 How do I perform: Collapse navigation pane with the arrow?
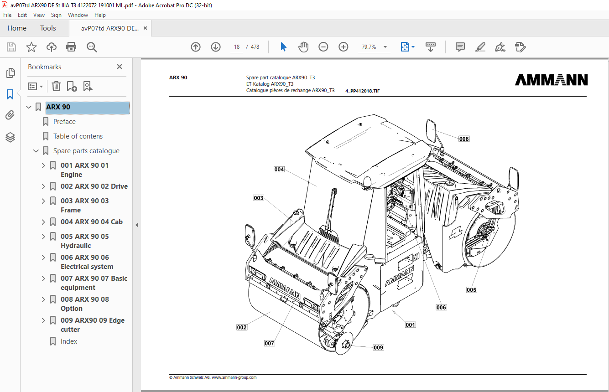[x=136, y=225]
